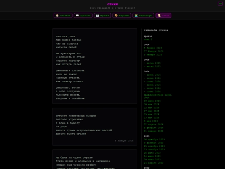Jump to the 24 апреля 2023 poem

pyautogui.click(x=153, y=163)
